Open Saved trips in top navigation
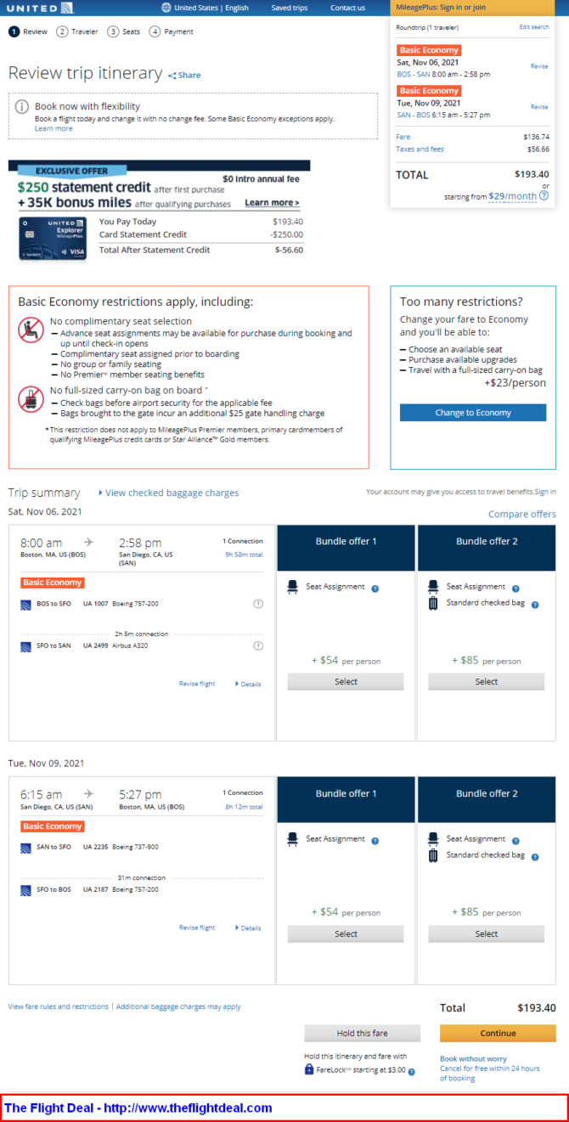 [290, 8]
